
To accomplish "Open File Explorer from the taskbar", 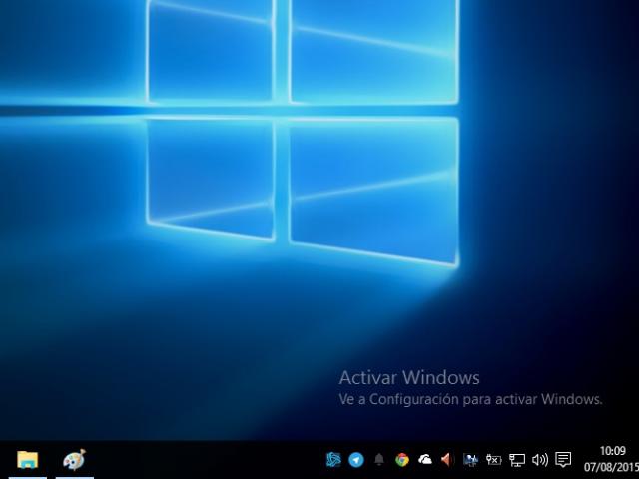I will coord(27,460).
